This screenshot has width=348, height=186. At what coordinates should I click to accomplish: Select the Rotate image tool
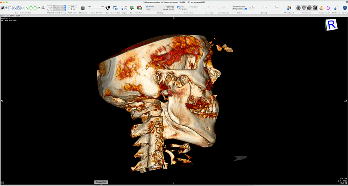tap(15, 8)
